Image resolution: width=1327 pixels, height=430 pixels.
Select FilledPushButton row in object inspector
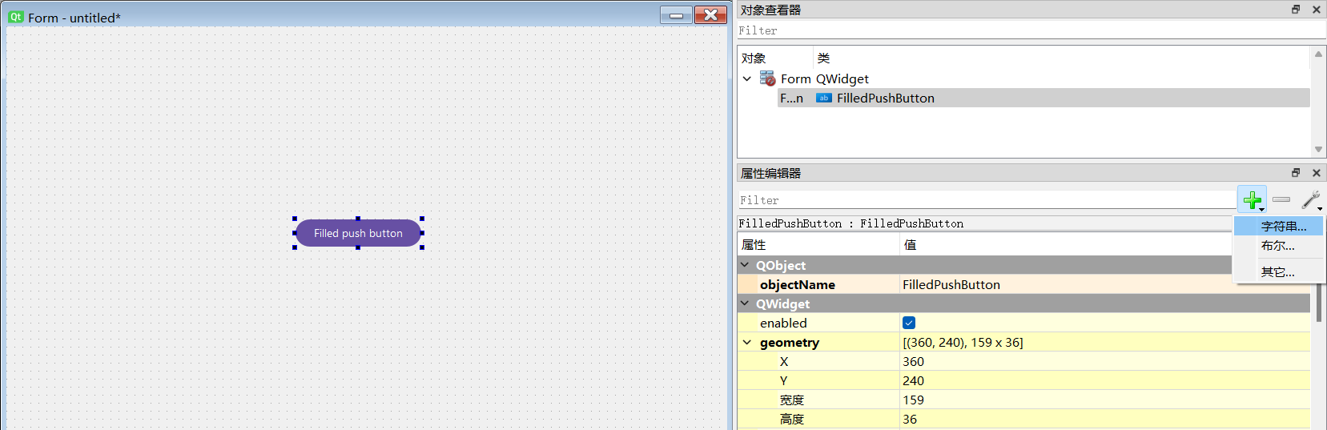click(885, 98)
